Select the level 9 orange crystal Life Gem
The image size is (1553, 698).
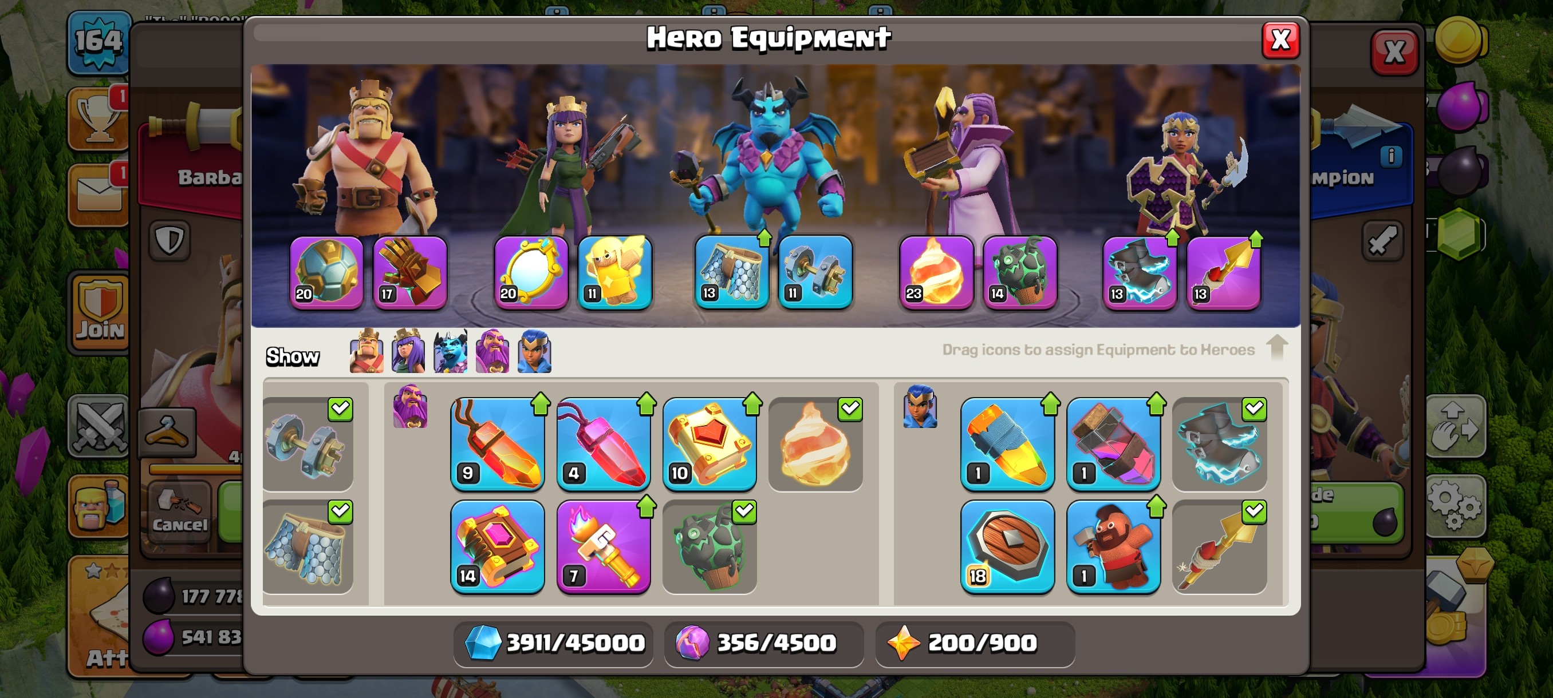(x=498, y=444)
